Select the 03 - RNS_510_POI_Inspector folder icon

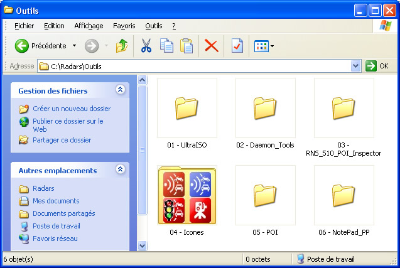pos(343,108)
